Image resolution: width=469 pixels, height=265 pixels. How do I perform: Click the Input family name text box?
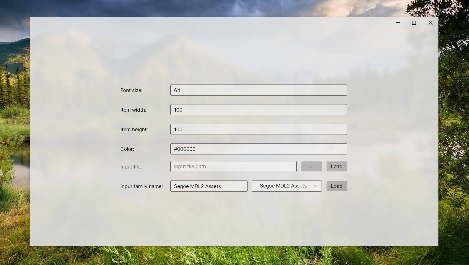pos(209,186)
